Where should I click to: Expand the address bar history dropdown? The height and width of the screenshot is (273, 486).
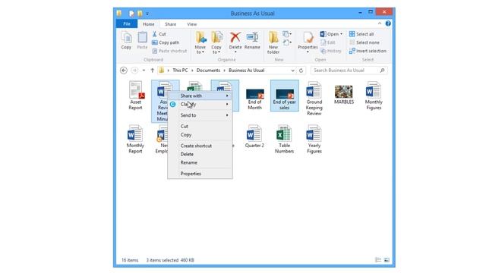[x=292, y=71]
